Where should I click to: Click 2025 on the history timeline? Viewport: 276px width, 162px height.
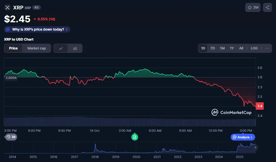[x=239, y=157]
